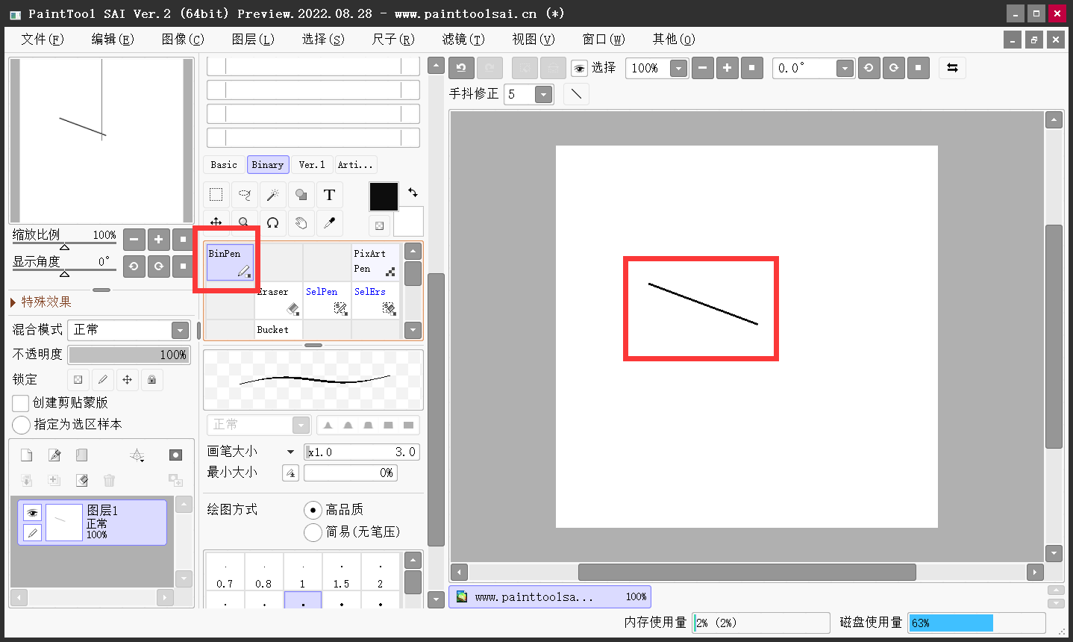This screenshot has width=1073, height=642.
Task: Rotate the canvas view clockwise
Action: [x=893, y=68]
